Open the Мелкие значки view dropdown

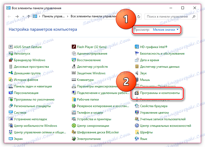(x=166, y=30)
